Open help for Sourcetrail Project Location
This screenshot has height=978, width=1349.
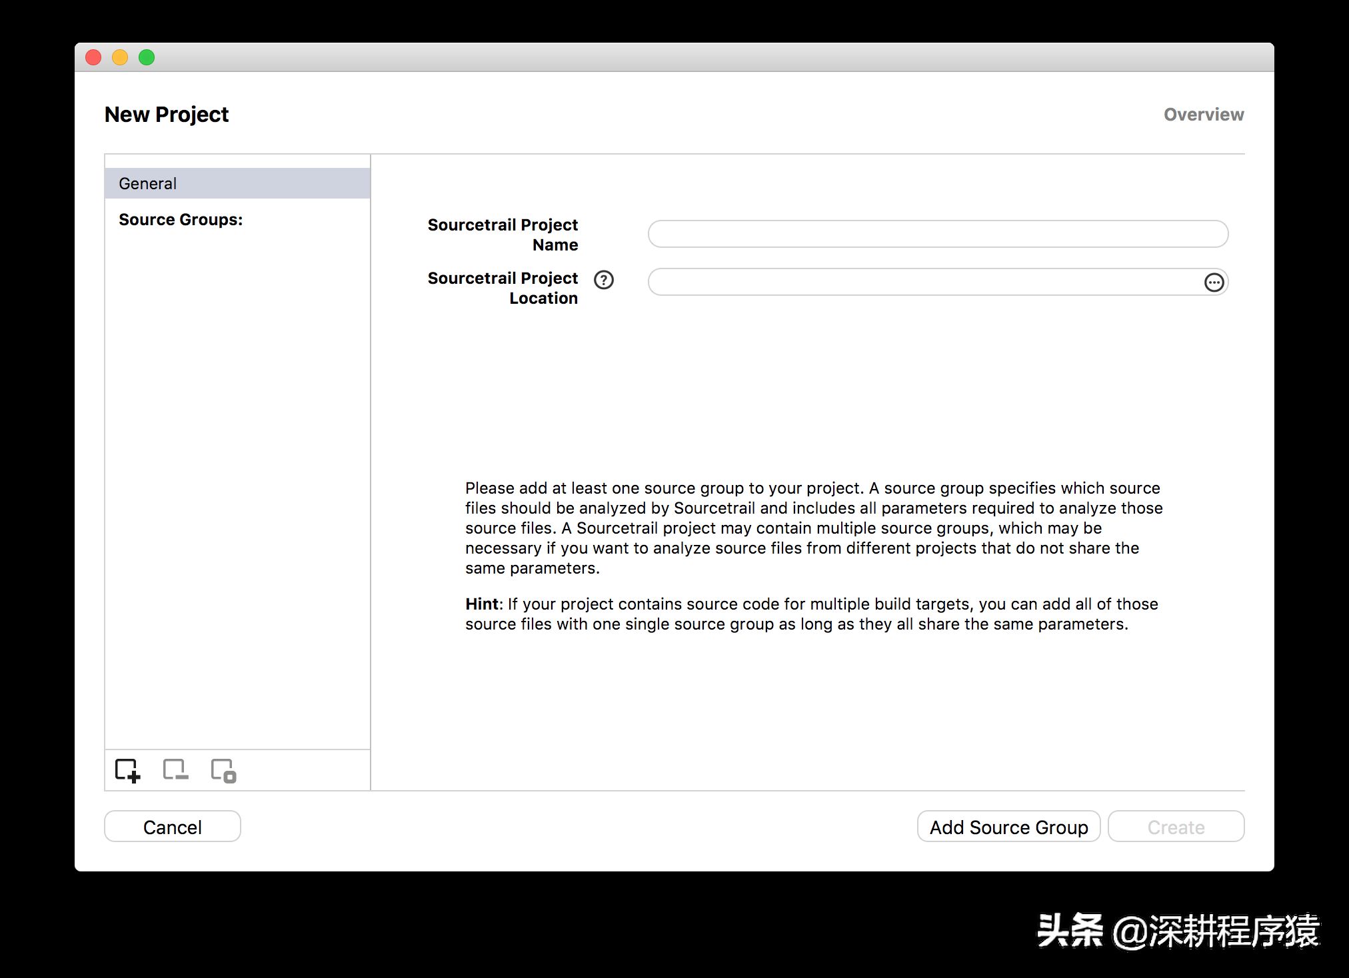click(604, 280)
